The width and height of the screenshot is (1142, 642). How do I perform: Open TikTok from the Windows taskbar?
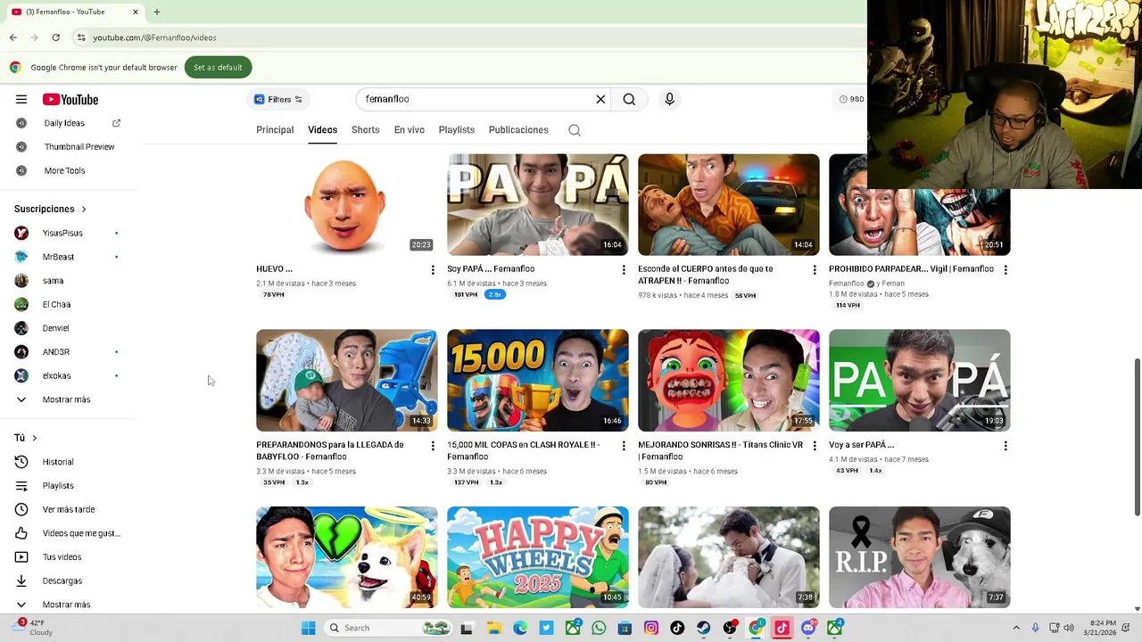pyautogui.click(x=677, y=628)
